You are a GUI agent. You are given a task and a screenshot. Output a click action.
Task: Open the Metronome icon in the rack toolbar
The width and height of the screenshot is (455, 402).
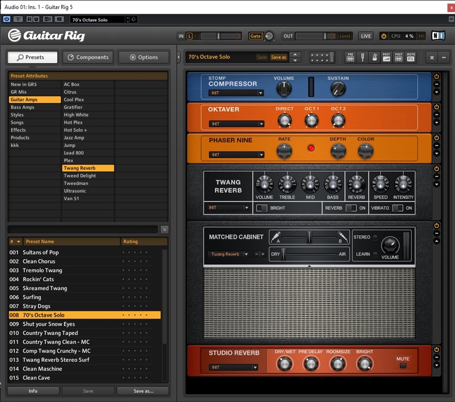pyautogui.click(x=375, y=57)
